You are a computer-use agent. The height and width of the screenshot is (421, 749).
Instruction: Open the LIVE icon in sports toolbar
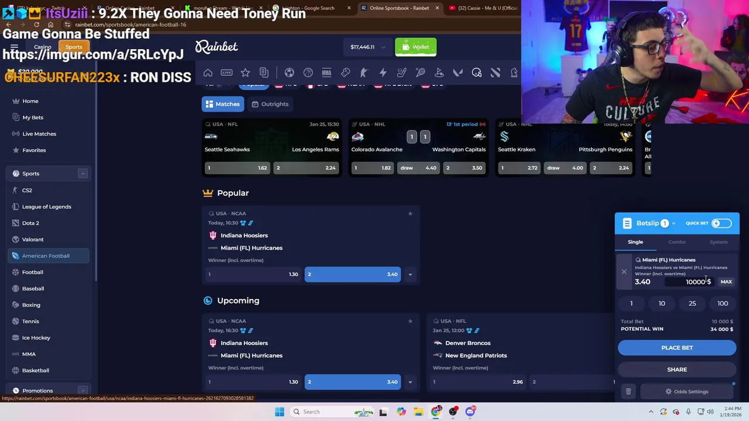tap(226, 73)
